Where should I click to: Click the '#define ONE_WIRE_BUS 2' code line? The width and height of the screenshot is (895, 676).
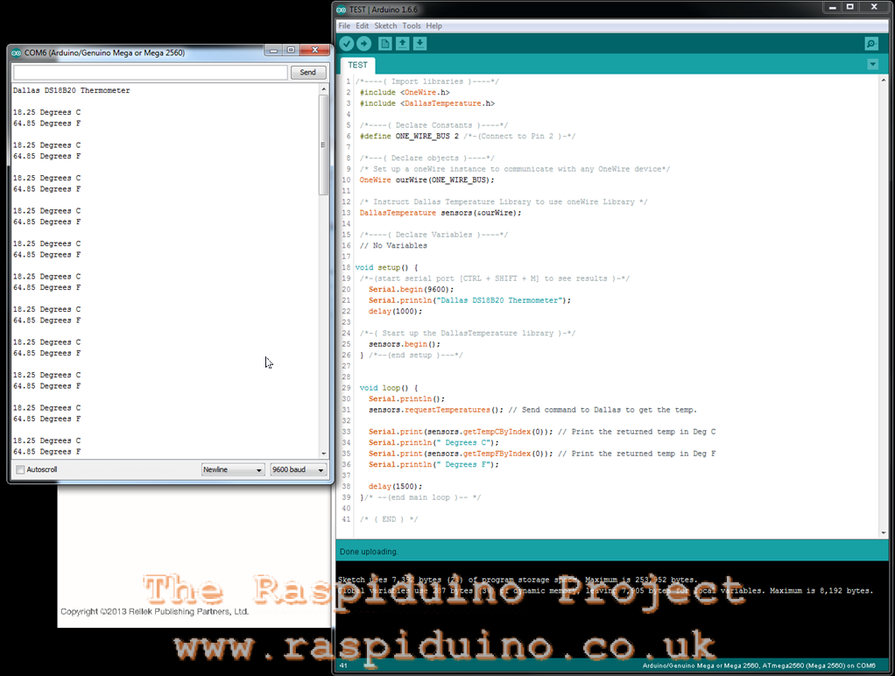coord(409,137)
